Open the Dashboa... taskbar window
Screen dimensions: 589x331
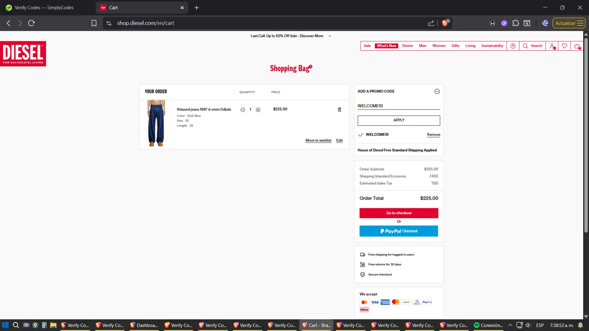[x=144, y=325]
